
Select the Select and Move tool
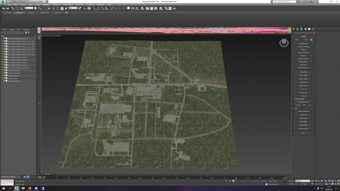[53, 8]
